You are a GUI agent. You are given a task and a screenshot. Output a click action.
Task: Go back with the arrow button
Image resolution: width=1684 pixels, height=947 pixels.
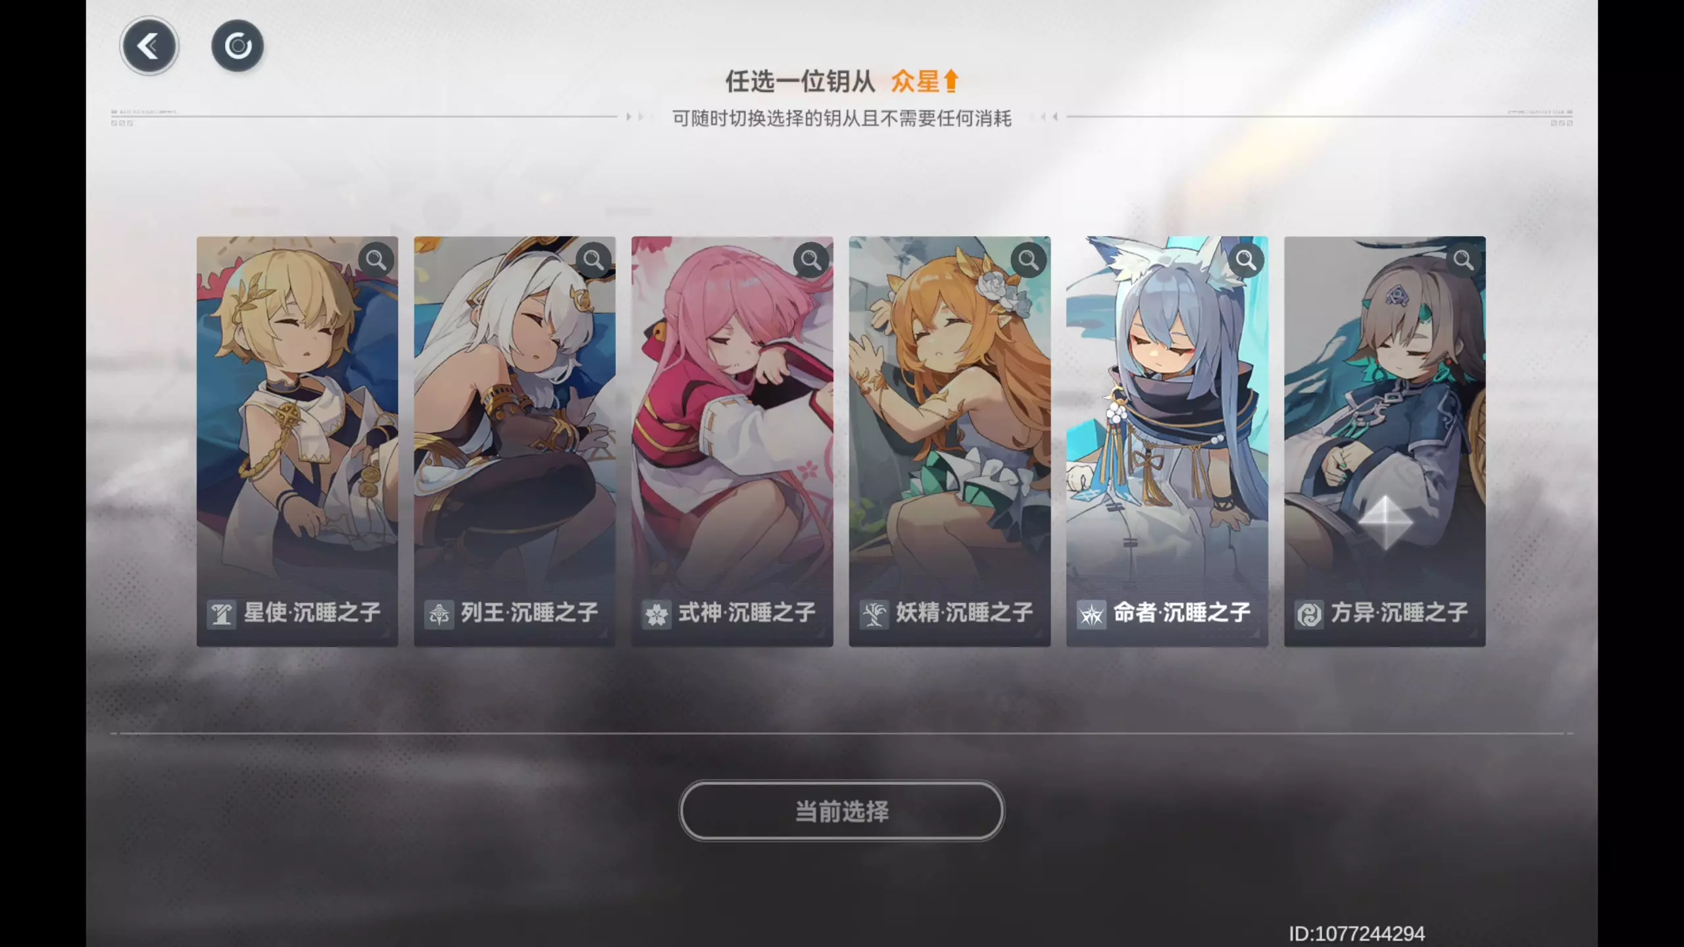(x=149, y=46)
